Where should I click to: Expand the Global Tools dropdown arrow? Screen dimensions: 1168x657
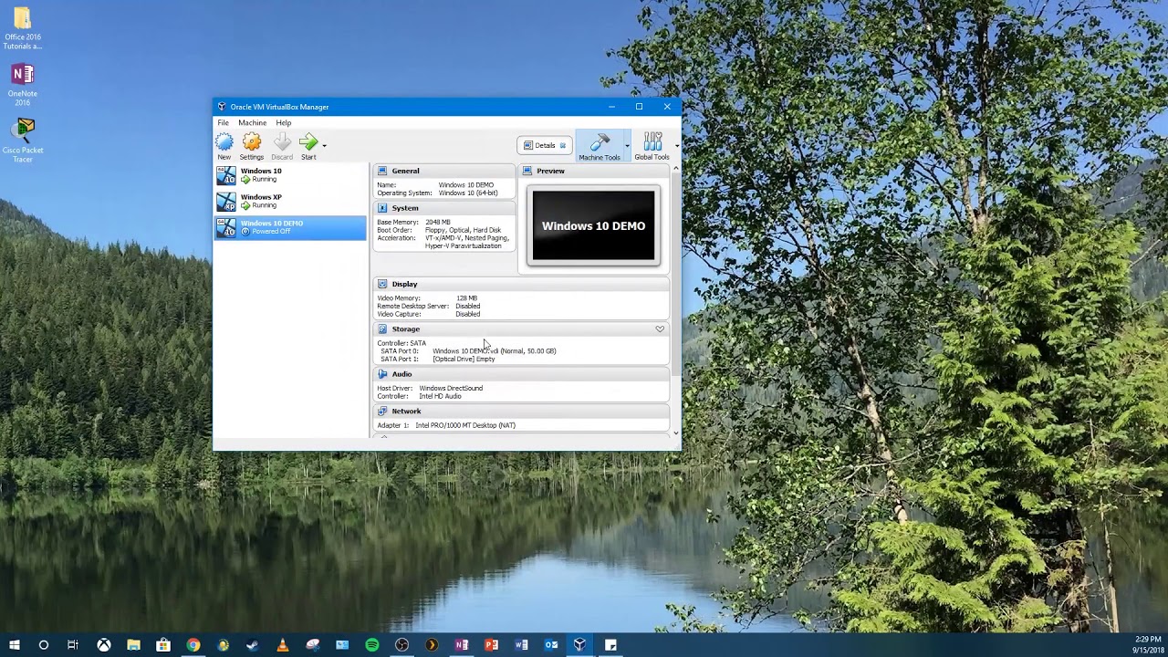point(677,145)
